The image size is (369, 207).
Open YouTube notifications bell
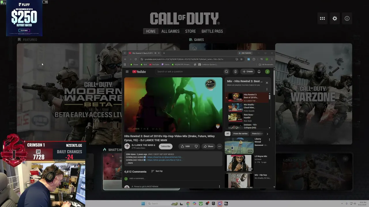(259, 72)
